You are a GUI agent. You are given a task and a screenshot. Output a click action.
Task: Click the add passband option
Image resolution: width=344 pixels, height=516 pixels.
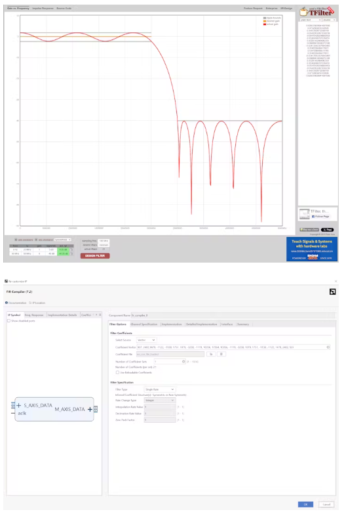pyautogui.click(x=24, y=240)
